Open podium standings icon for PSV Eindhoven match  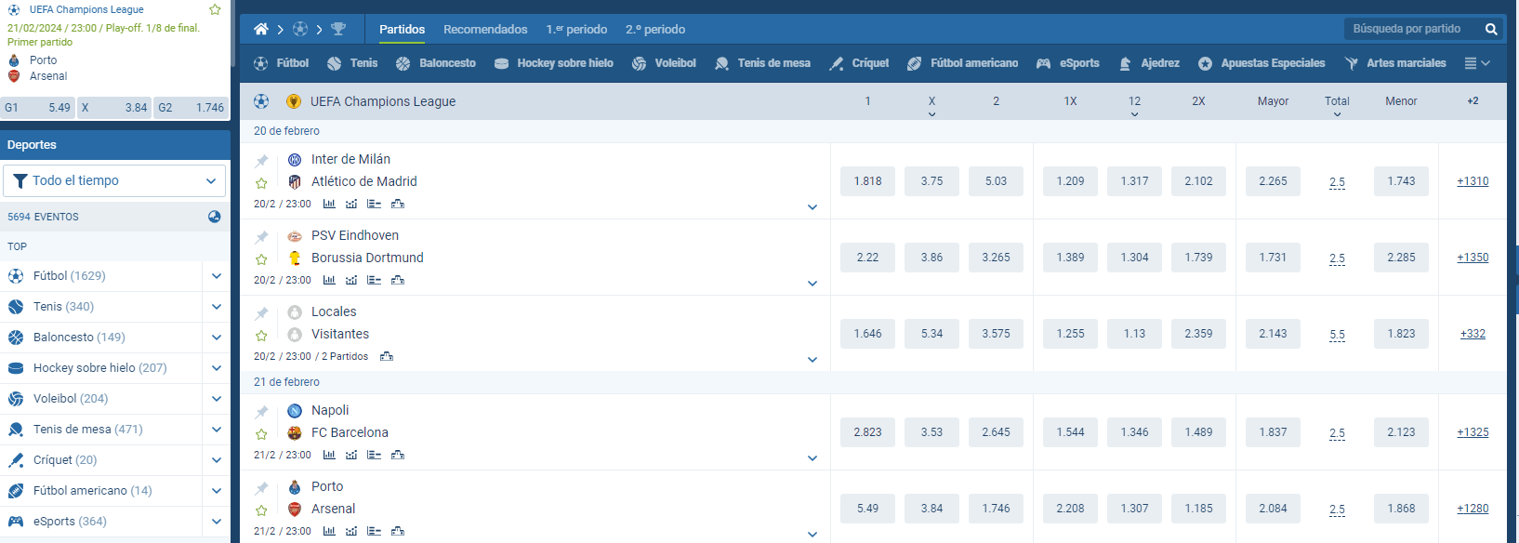click(398, 280)
